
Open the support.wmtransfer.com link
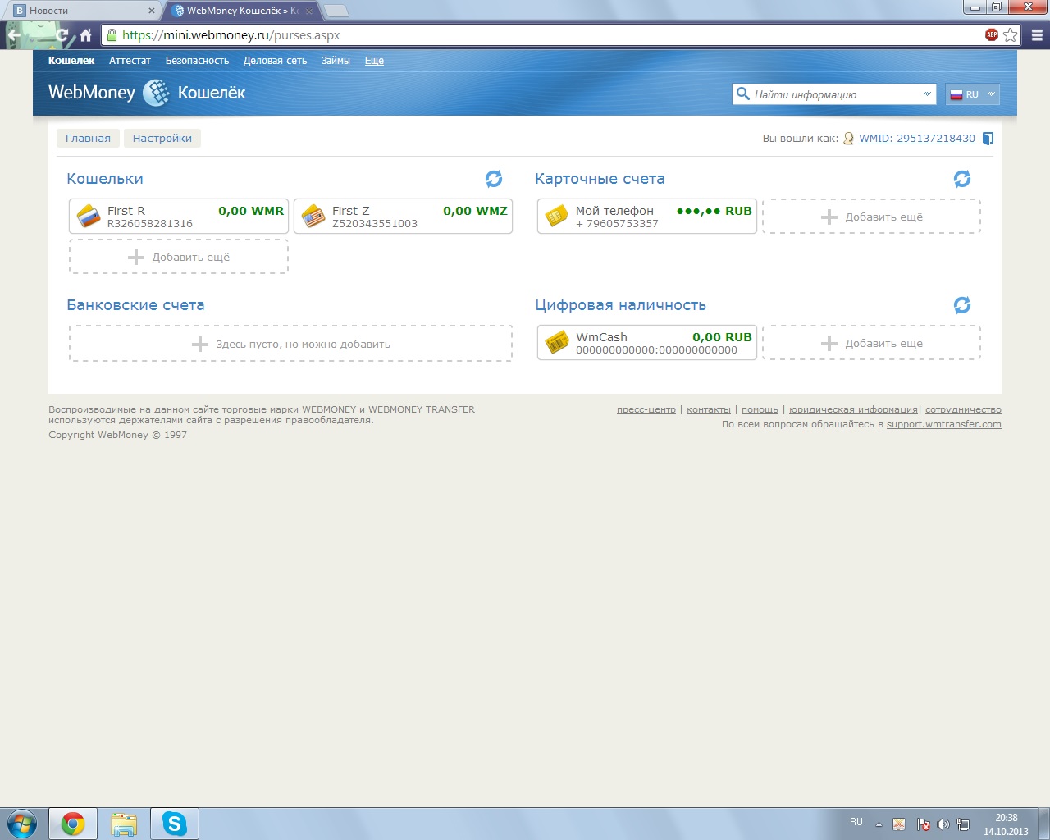coord(944,424)
